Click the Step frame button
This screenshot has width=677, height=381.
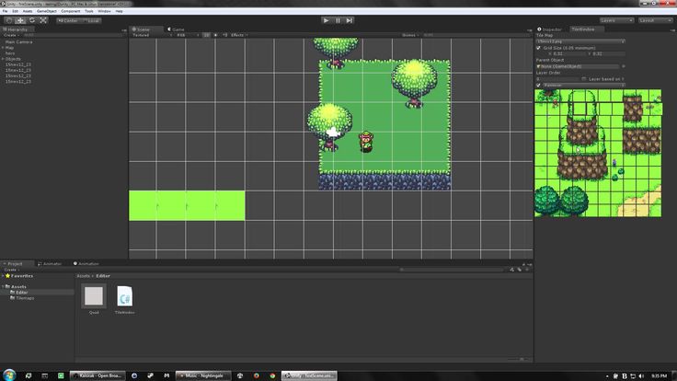click(x=350, y=20)
